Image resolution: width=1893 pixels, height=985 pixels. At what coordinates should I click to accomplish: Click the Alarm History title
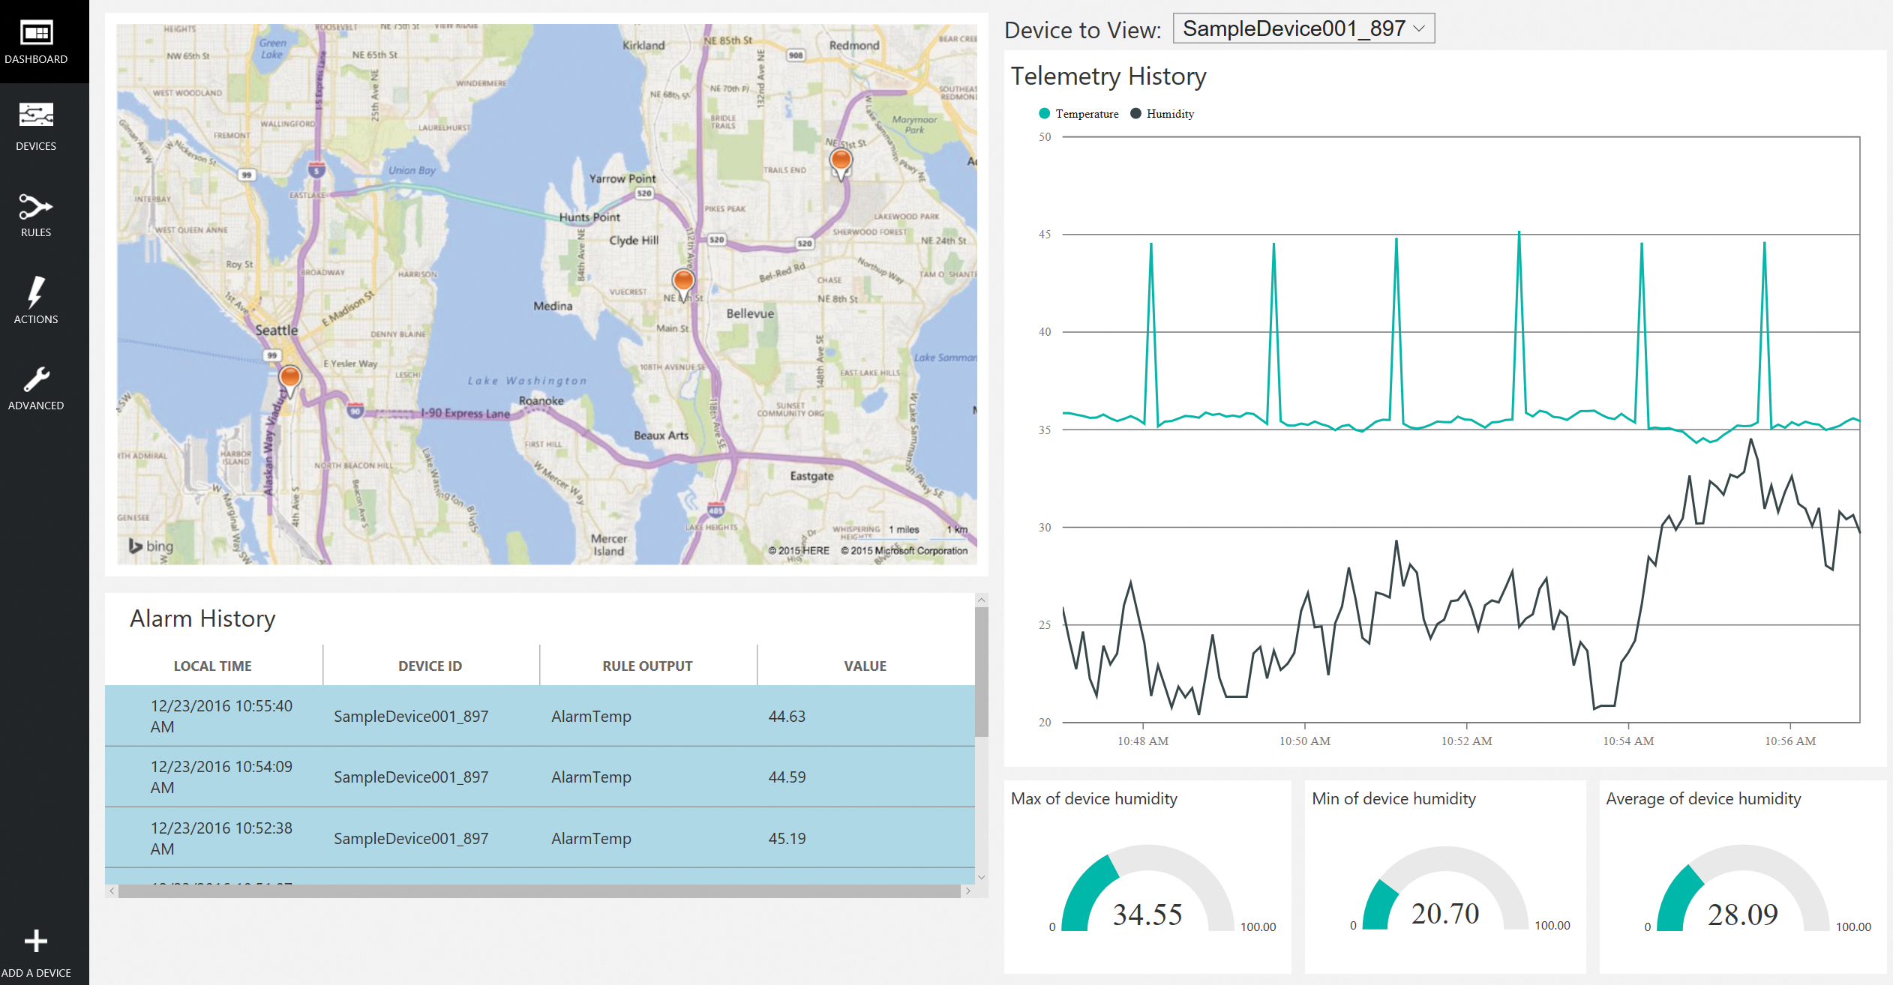tap(202, 618)
